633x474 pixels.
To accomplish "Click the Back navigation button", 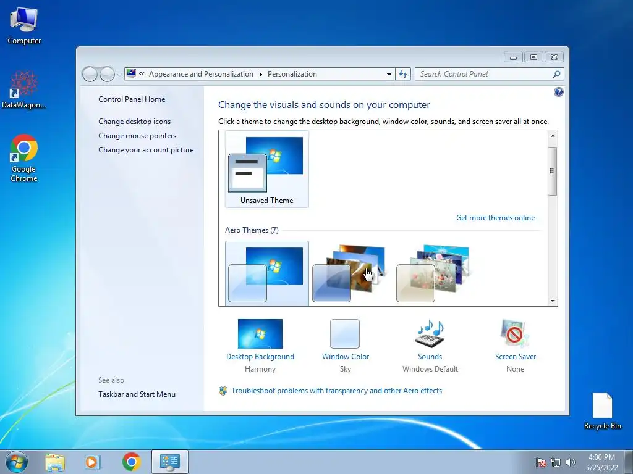I will (90, 74).
